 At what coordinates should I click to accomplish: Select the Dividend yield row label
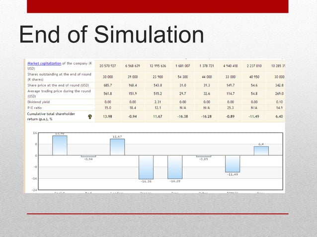[38, 102]
